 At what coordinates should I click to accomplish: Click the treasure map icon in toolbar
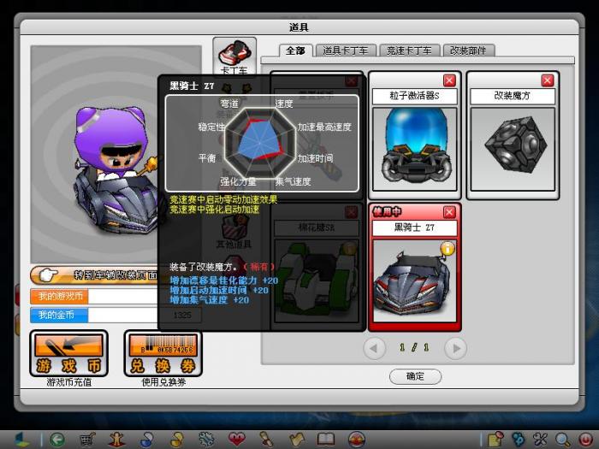296,440
